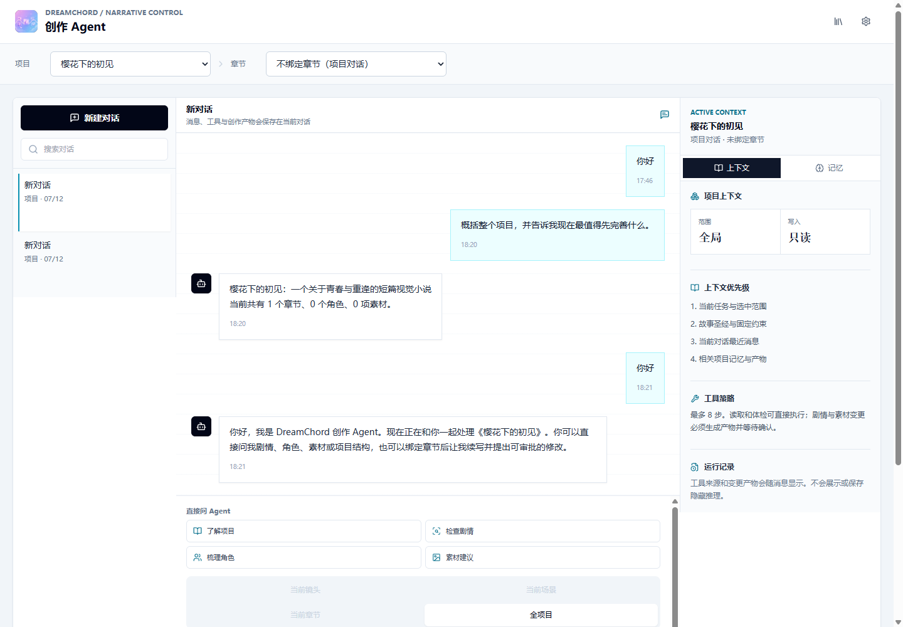
Task: Switch to the 记忆 tab
Action: (829, 168)
